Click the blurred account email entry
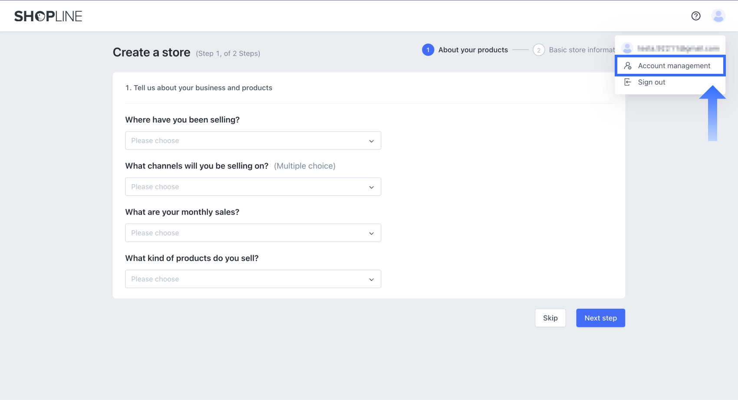The height and width of the screenshot is (400, 738). [x=678, y=48]
